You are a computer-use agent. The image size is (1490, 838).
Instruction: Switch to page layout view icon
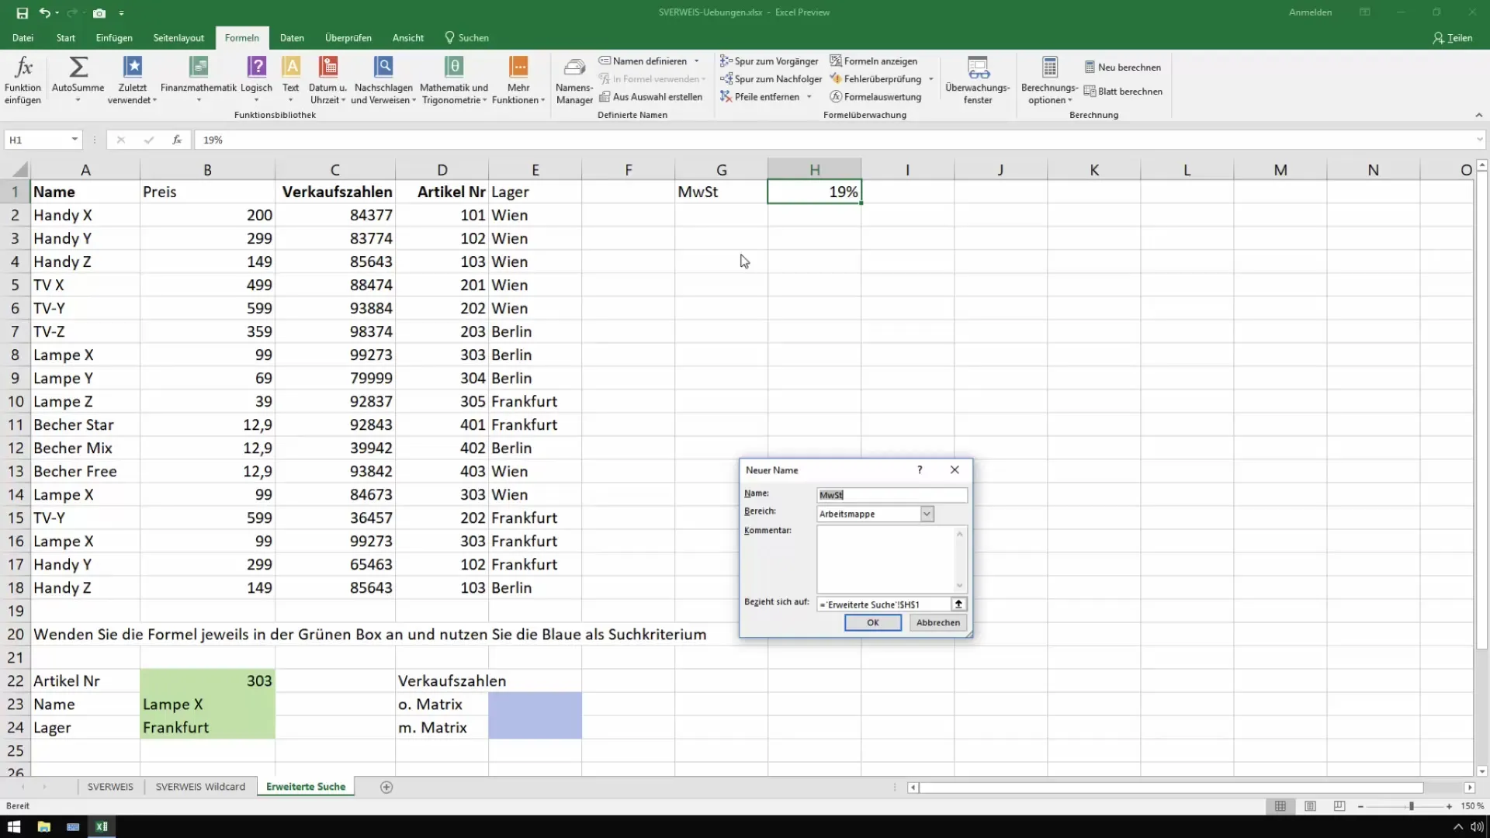click(1310, 806)
